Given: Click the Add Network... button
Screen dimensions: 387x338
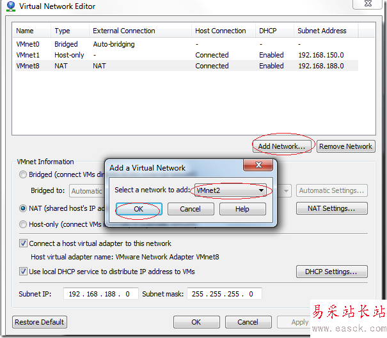Looking at the screenshot, I should click(282, 146).
